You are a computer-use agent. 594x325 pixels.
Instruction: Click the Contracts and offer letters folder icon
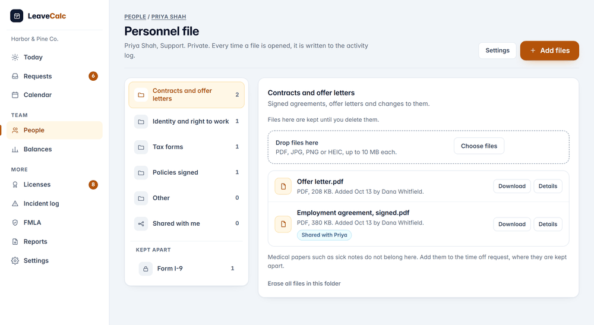pos(141,94)
